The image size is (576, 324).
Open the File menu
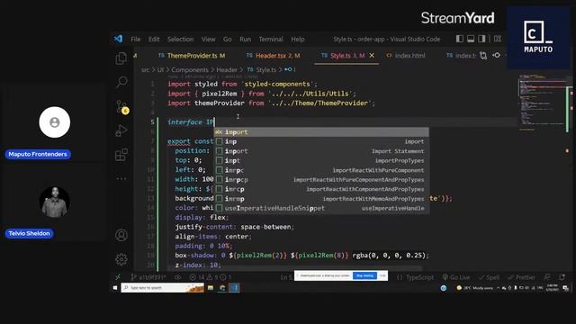point(136,39)
